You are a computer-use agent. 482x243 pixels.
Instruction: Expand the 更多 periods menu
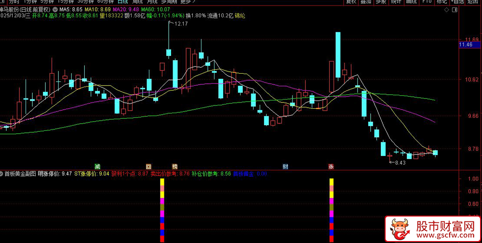coord(187,1)
